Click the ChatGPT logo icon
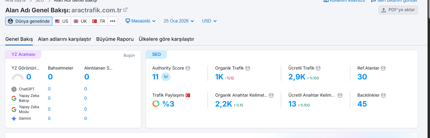The image size is (430, 138). pyautogui.click(x=14, y=89)
